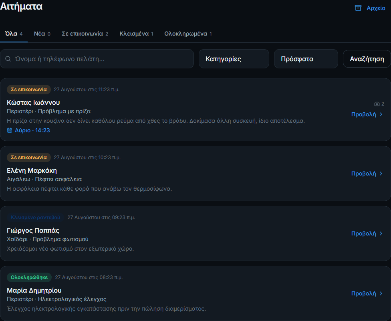Click the magnifier icon in search field
This screenshot has height=321, width=391.
click(x=8, y=59)
